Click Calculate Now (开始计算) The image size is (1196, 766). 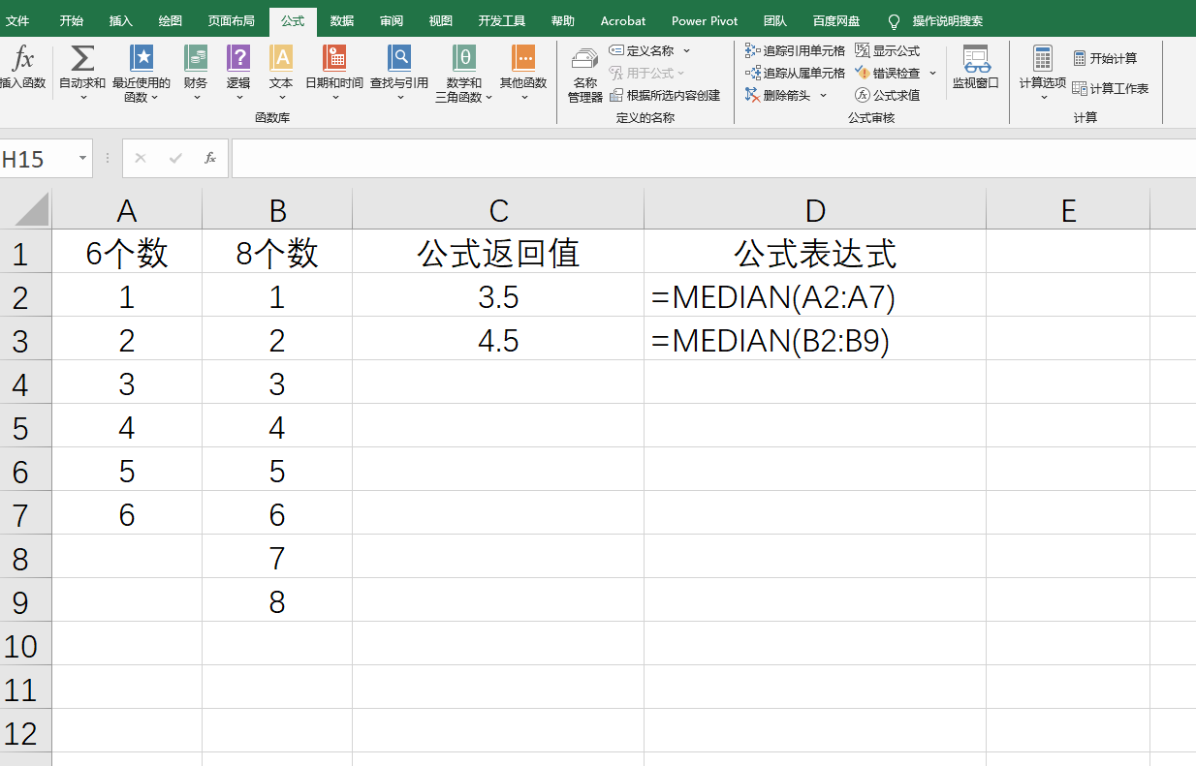[1105, 58]
